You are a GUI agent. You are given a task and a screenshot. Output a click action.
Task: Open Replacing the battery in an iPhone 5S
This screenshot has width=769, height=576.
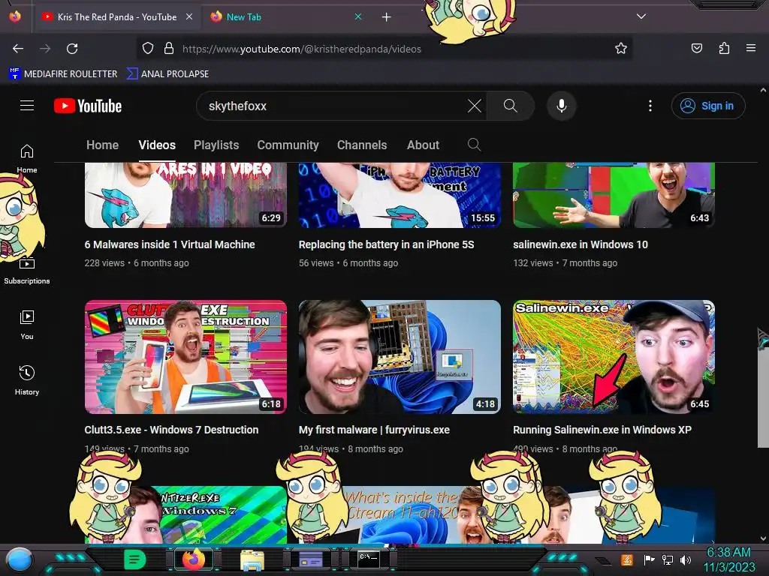387,244
